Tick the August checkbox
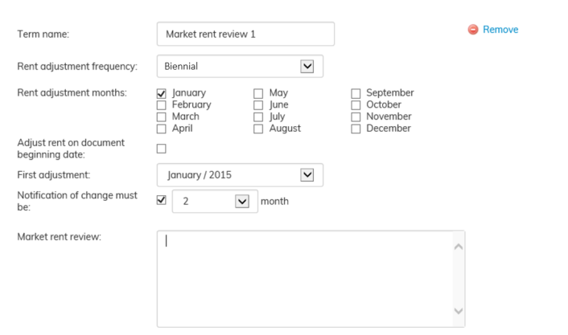The width and height of the screenshot is (568, 335). (258, 129)
